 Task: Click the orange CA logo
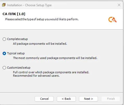click(113, 19)
